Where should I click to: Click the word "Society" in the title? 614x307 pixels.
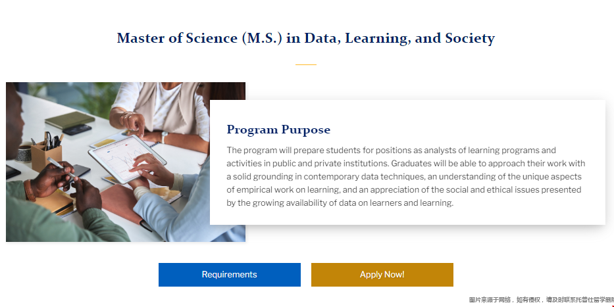469,38
